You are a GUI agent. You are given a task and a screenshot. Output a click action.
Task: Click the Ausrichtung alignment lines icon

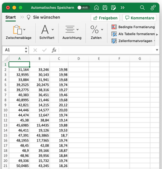[x=70, y=30]
